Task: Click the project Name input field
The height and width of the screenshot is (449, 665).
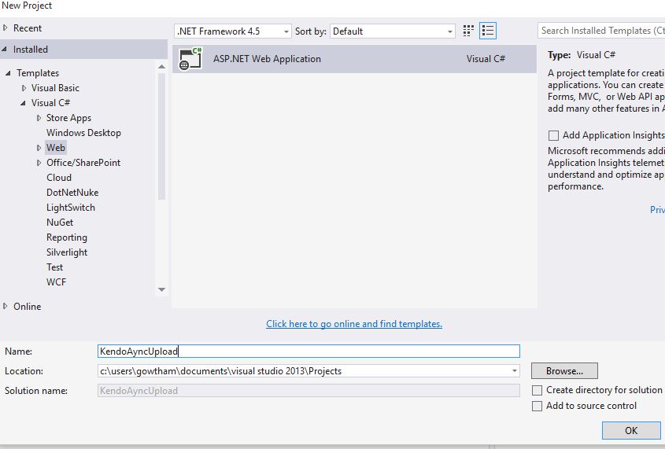Action: 308,351
